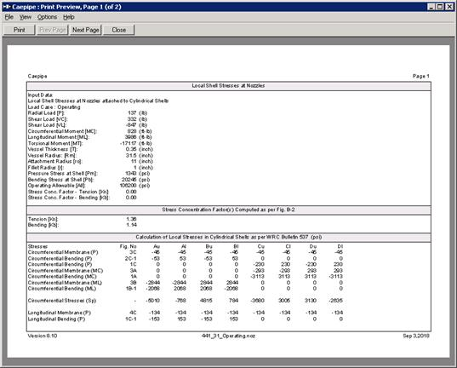Open the View menu
Screen dimensions: 457x368
[26, 17]
